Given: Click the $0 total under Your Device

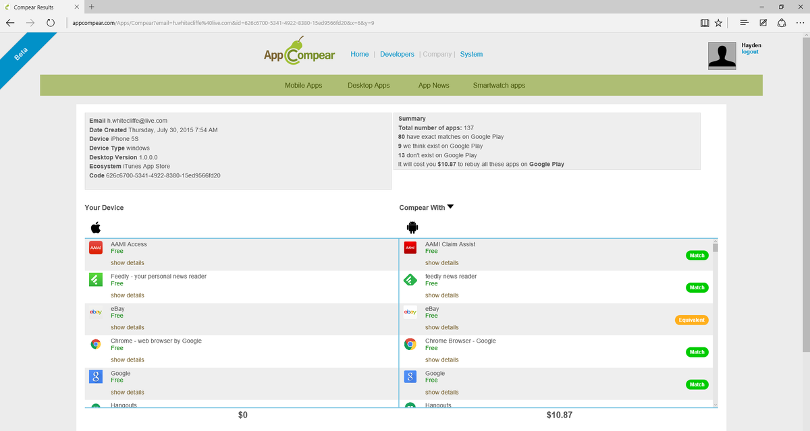Looking at the screenshot, I should point(243,415).
